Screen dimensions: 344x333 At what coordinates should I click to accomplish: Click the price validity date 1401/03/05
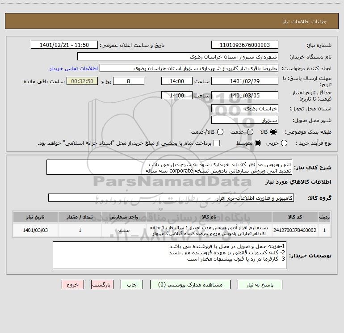click(245, 95)
